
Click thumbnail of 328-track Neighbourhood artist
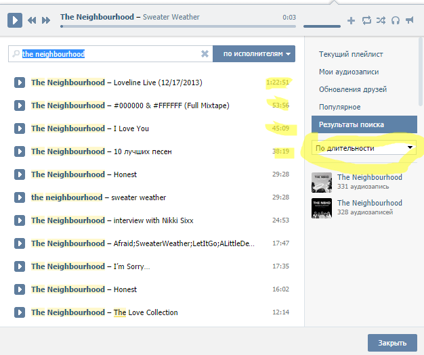pyautogui.click(x=322, y=208)
